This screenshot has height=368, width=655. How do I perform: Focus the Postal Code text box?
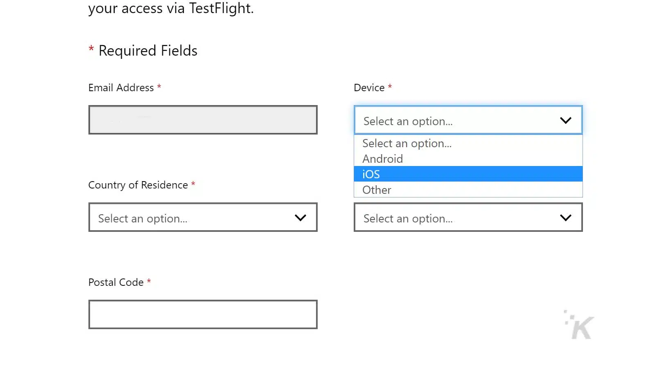(x=203, y=314)
